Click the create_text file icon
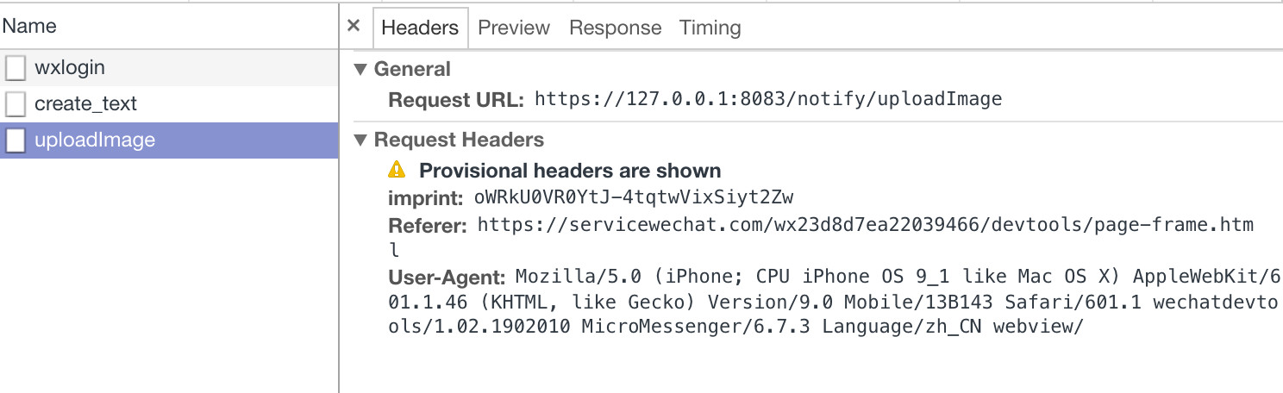This screenshot has height=393, width=1283. coord(16,104)
